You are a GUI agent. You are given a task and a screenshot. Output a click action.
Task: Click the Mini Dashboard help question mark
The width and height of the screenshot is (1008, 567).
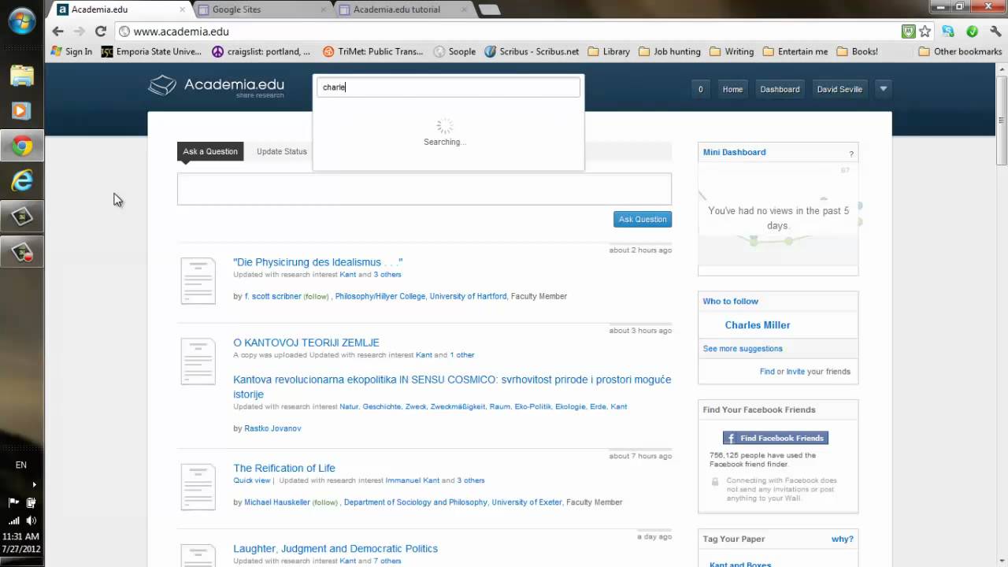(850, 154)
